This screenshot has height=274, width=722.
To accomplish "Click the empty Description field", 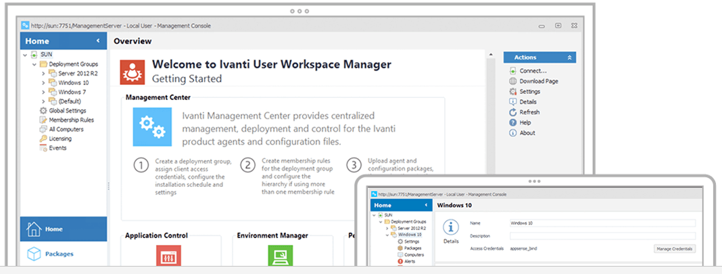I will 602,236.
